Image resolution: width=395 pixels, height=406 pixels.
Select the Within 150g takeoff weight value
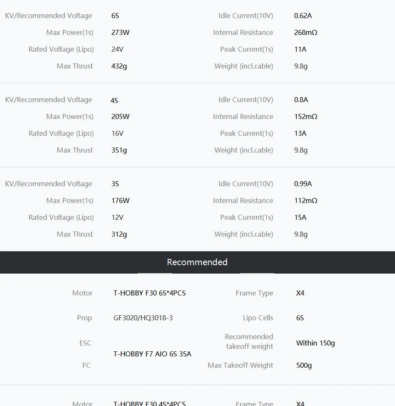tap(315, 343)
